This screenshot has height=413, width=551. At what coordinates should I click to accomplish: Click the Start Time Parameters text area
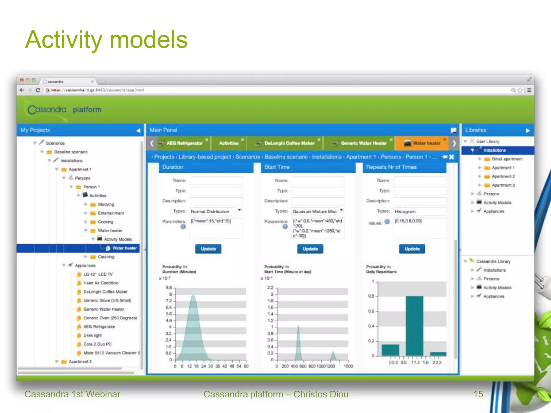point(318,228)
